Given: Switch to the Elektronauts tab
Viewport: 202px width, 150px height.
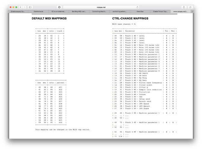Looking at the screenshot, I should pos(38,11).
